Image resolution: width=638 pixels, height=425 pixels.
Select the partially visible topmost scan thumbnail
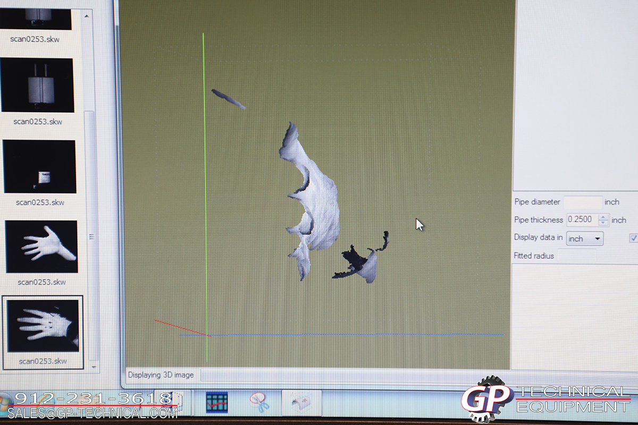click(x=36, y=14)
